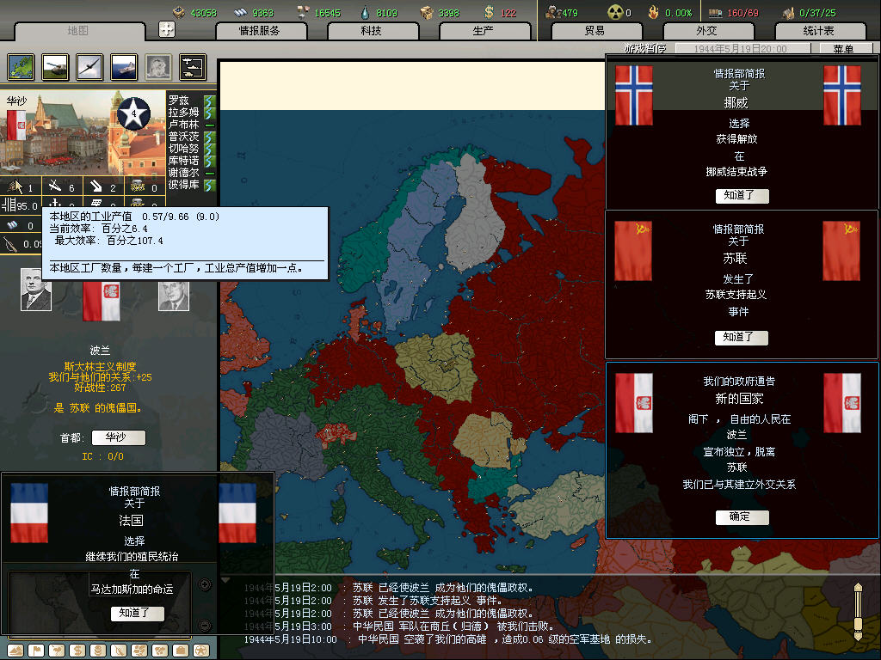Click the supplies crate icon showing 3398

(428, 12)
